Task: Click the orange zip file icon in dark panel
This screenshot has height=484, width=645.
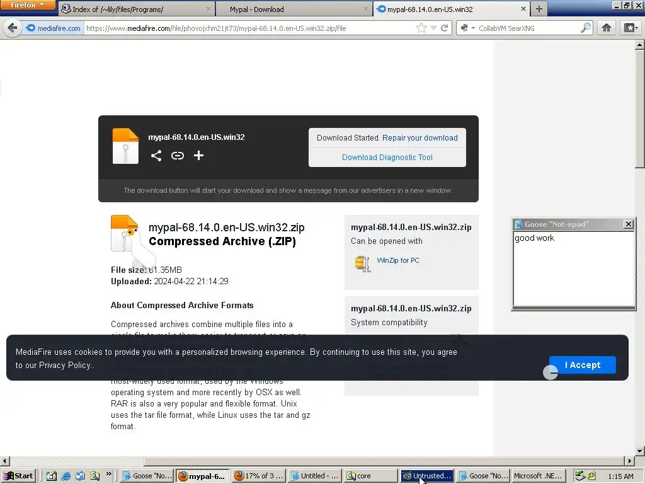Action: 125,146
